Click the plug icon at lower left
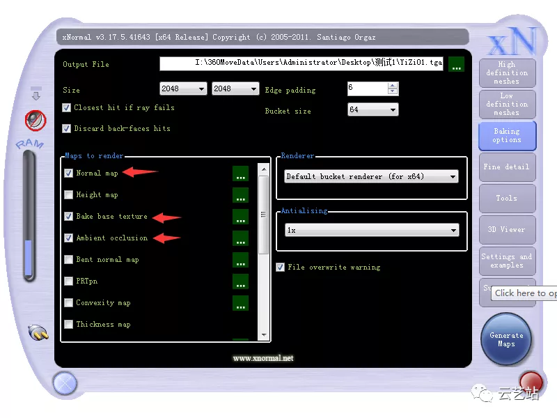557x418 pixels. click(38, 332)
